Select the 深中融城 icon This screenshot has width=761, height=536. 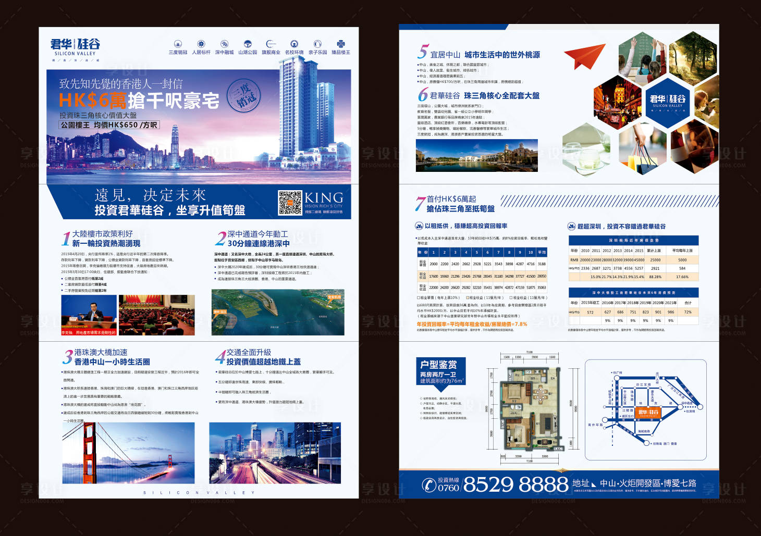click(x=224, y=44)
